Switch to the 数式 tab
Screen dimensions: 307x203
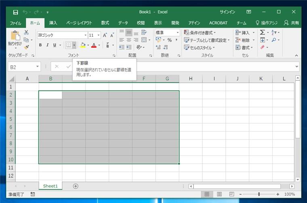(105, 23)
